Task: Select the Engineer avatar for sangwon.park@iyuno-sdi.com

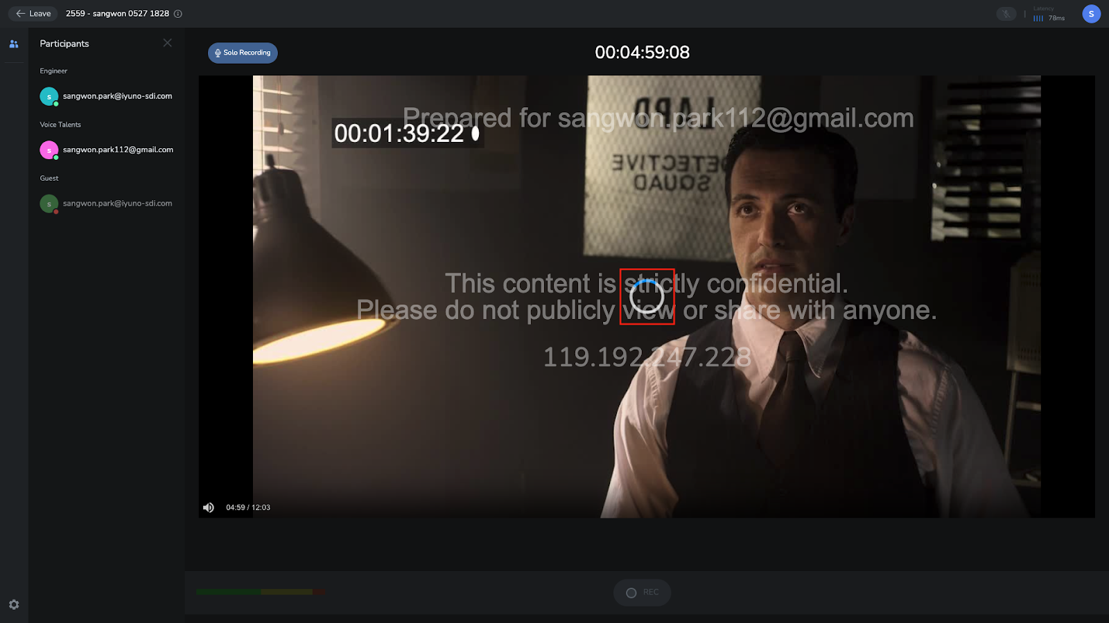Action: [x=49, y=96]
